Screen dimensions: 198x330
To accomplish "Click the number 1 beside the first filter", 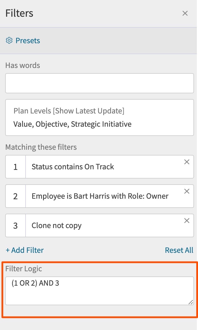I will (x=15, y=167).
